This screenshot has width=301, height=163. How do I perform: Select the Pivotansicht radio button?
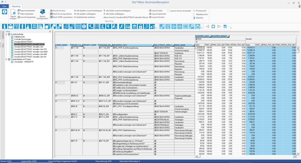click(x=194, y=11)
